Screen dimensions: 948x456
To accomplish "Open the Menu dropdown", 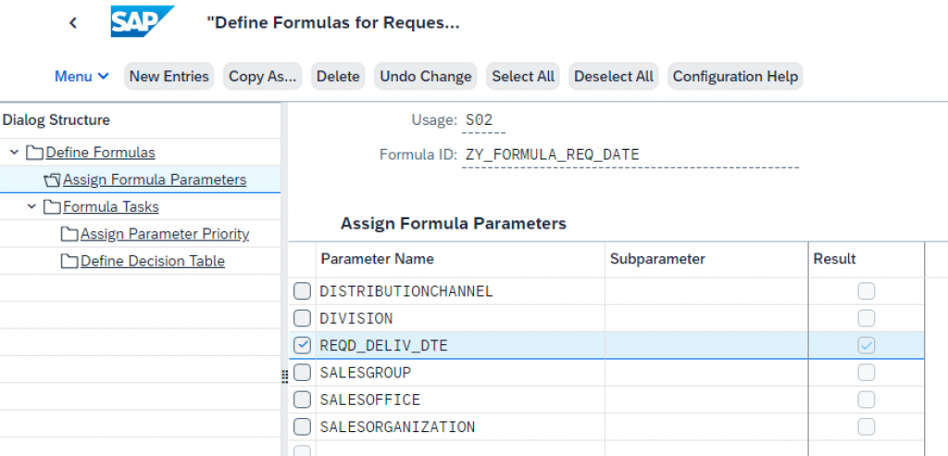I will click(x=81, y=77).
